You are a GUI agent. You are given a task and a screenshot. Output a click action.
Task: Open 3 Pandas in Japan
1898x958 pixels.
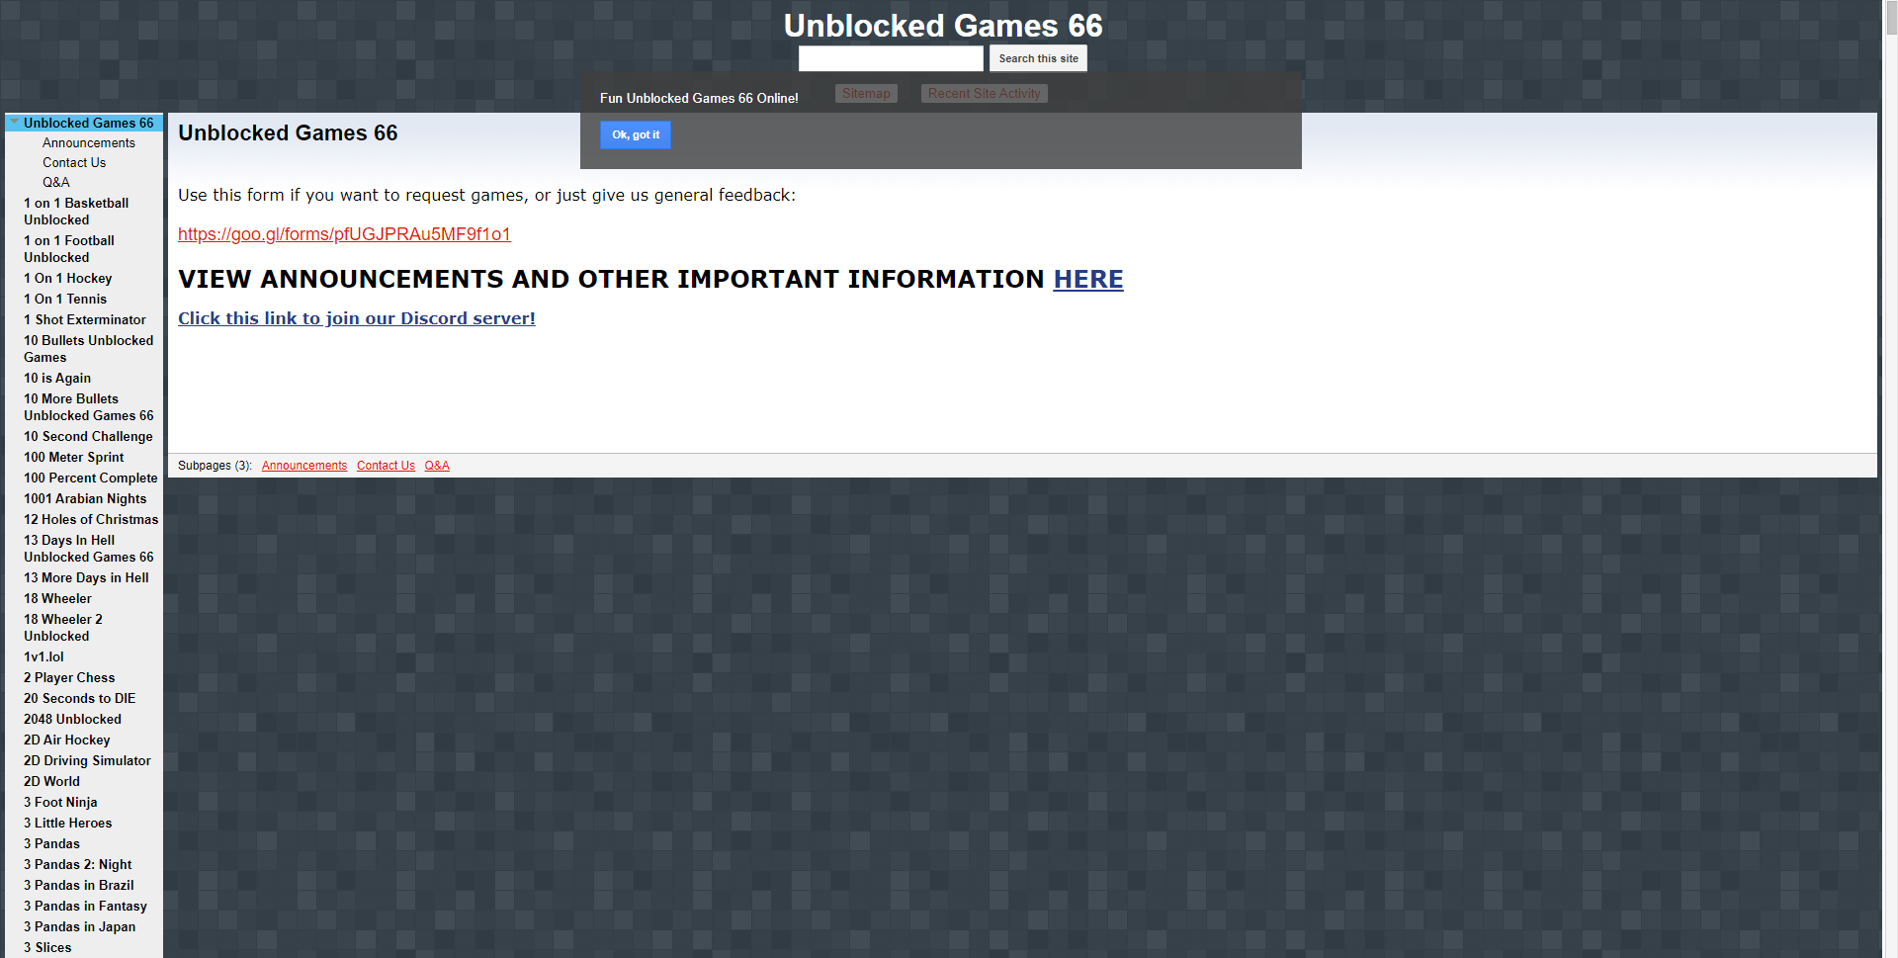pyautogui.click(x=80, y=927)
